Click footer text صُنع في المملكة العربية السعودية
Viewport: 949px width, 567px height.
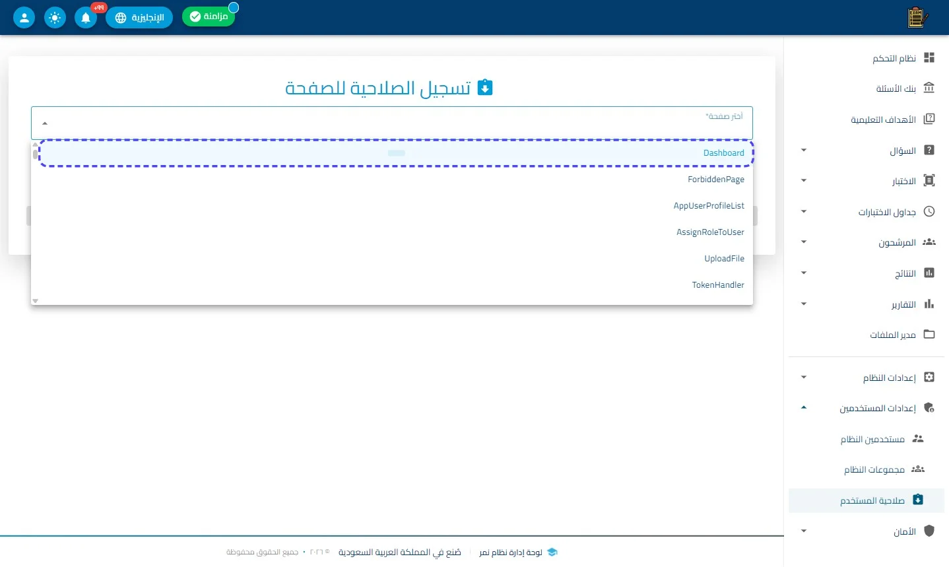point(400,552)
